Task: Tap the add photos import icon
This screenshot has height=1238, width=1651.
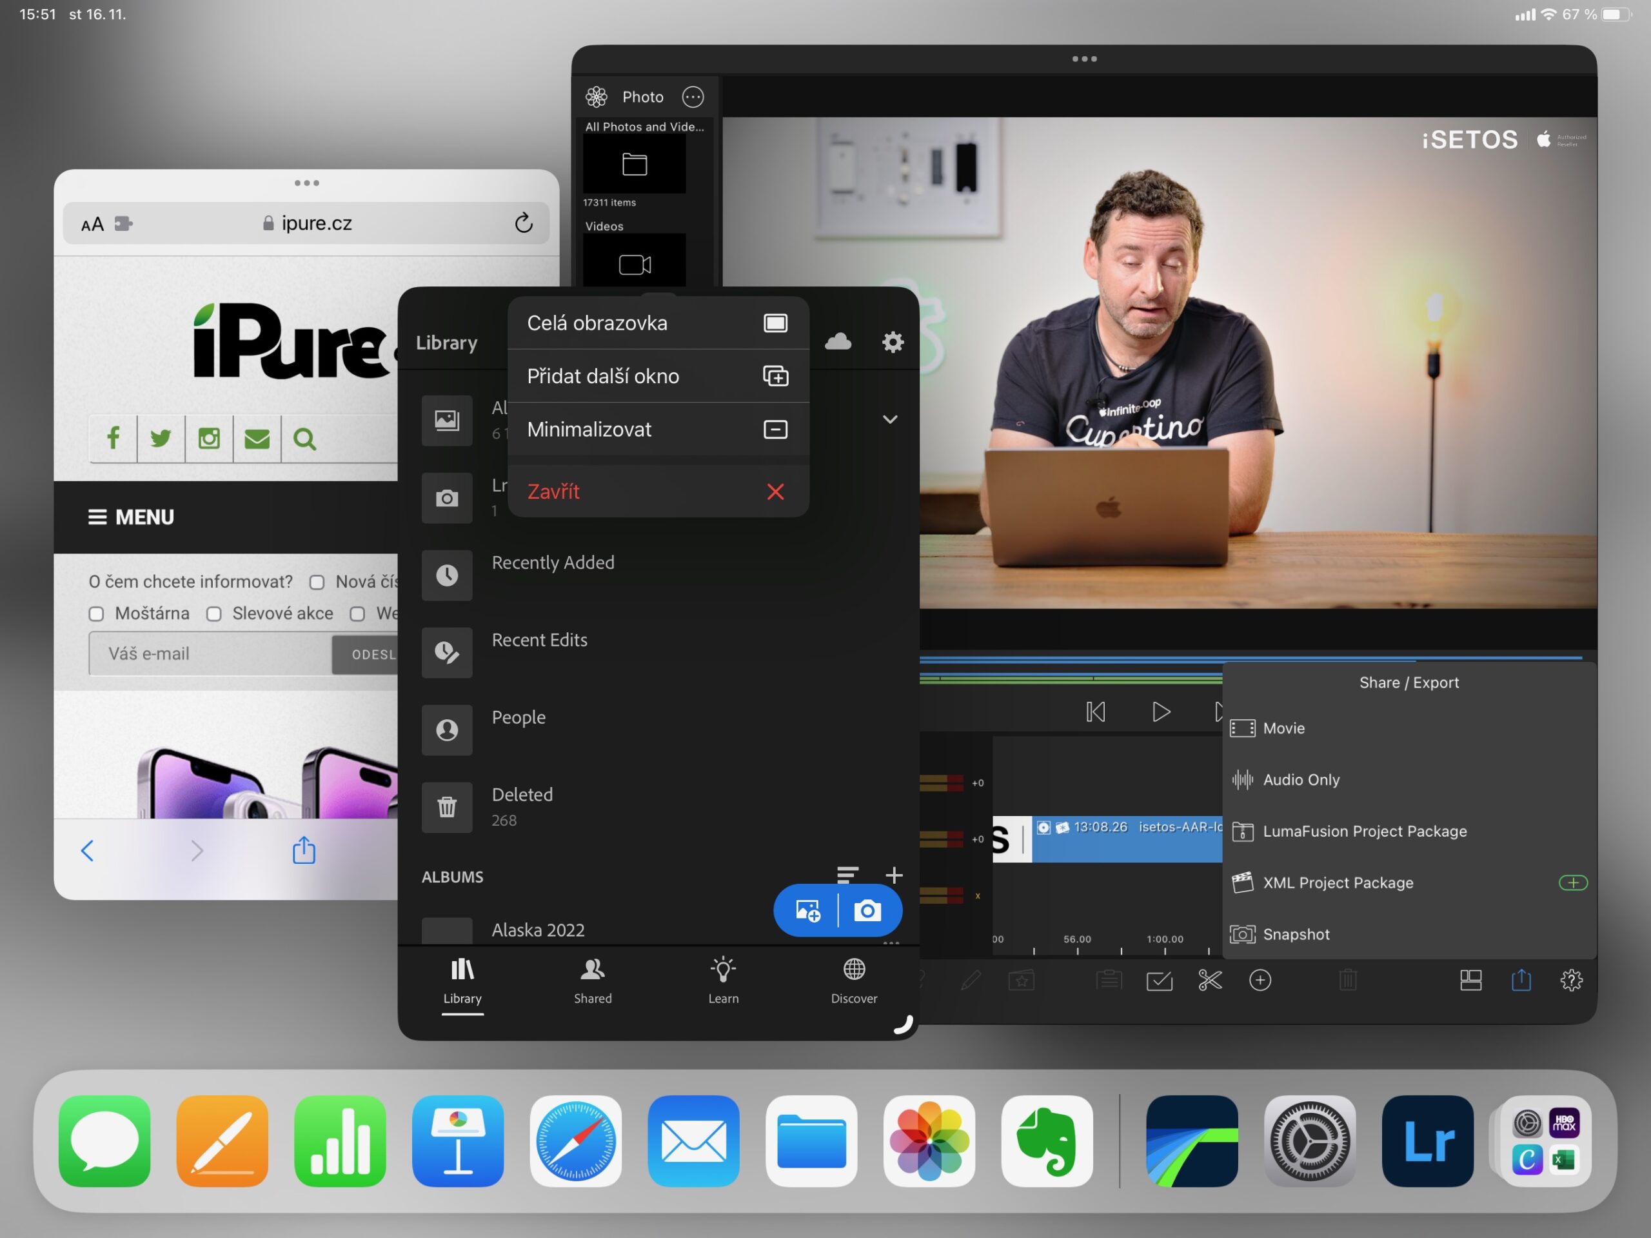Action: [x=807, y=910]
